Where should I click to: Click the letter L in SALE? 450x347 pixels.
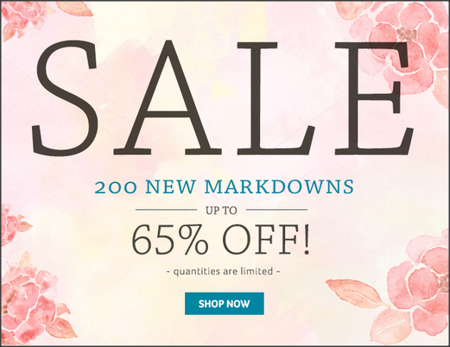click(276, 98)
